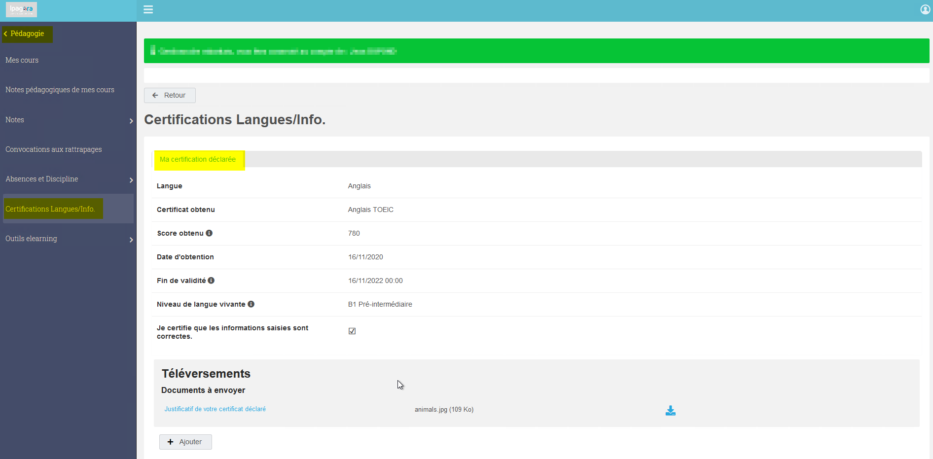933x459 pixels.
Task: Show info for Niveau de langue vivante
Action: (251, 304)
